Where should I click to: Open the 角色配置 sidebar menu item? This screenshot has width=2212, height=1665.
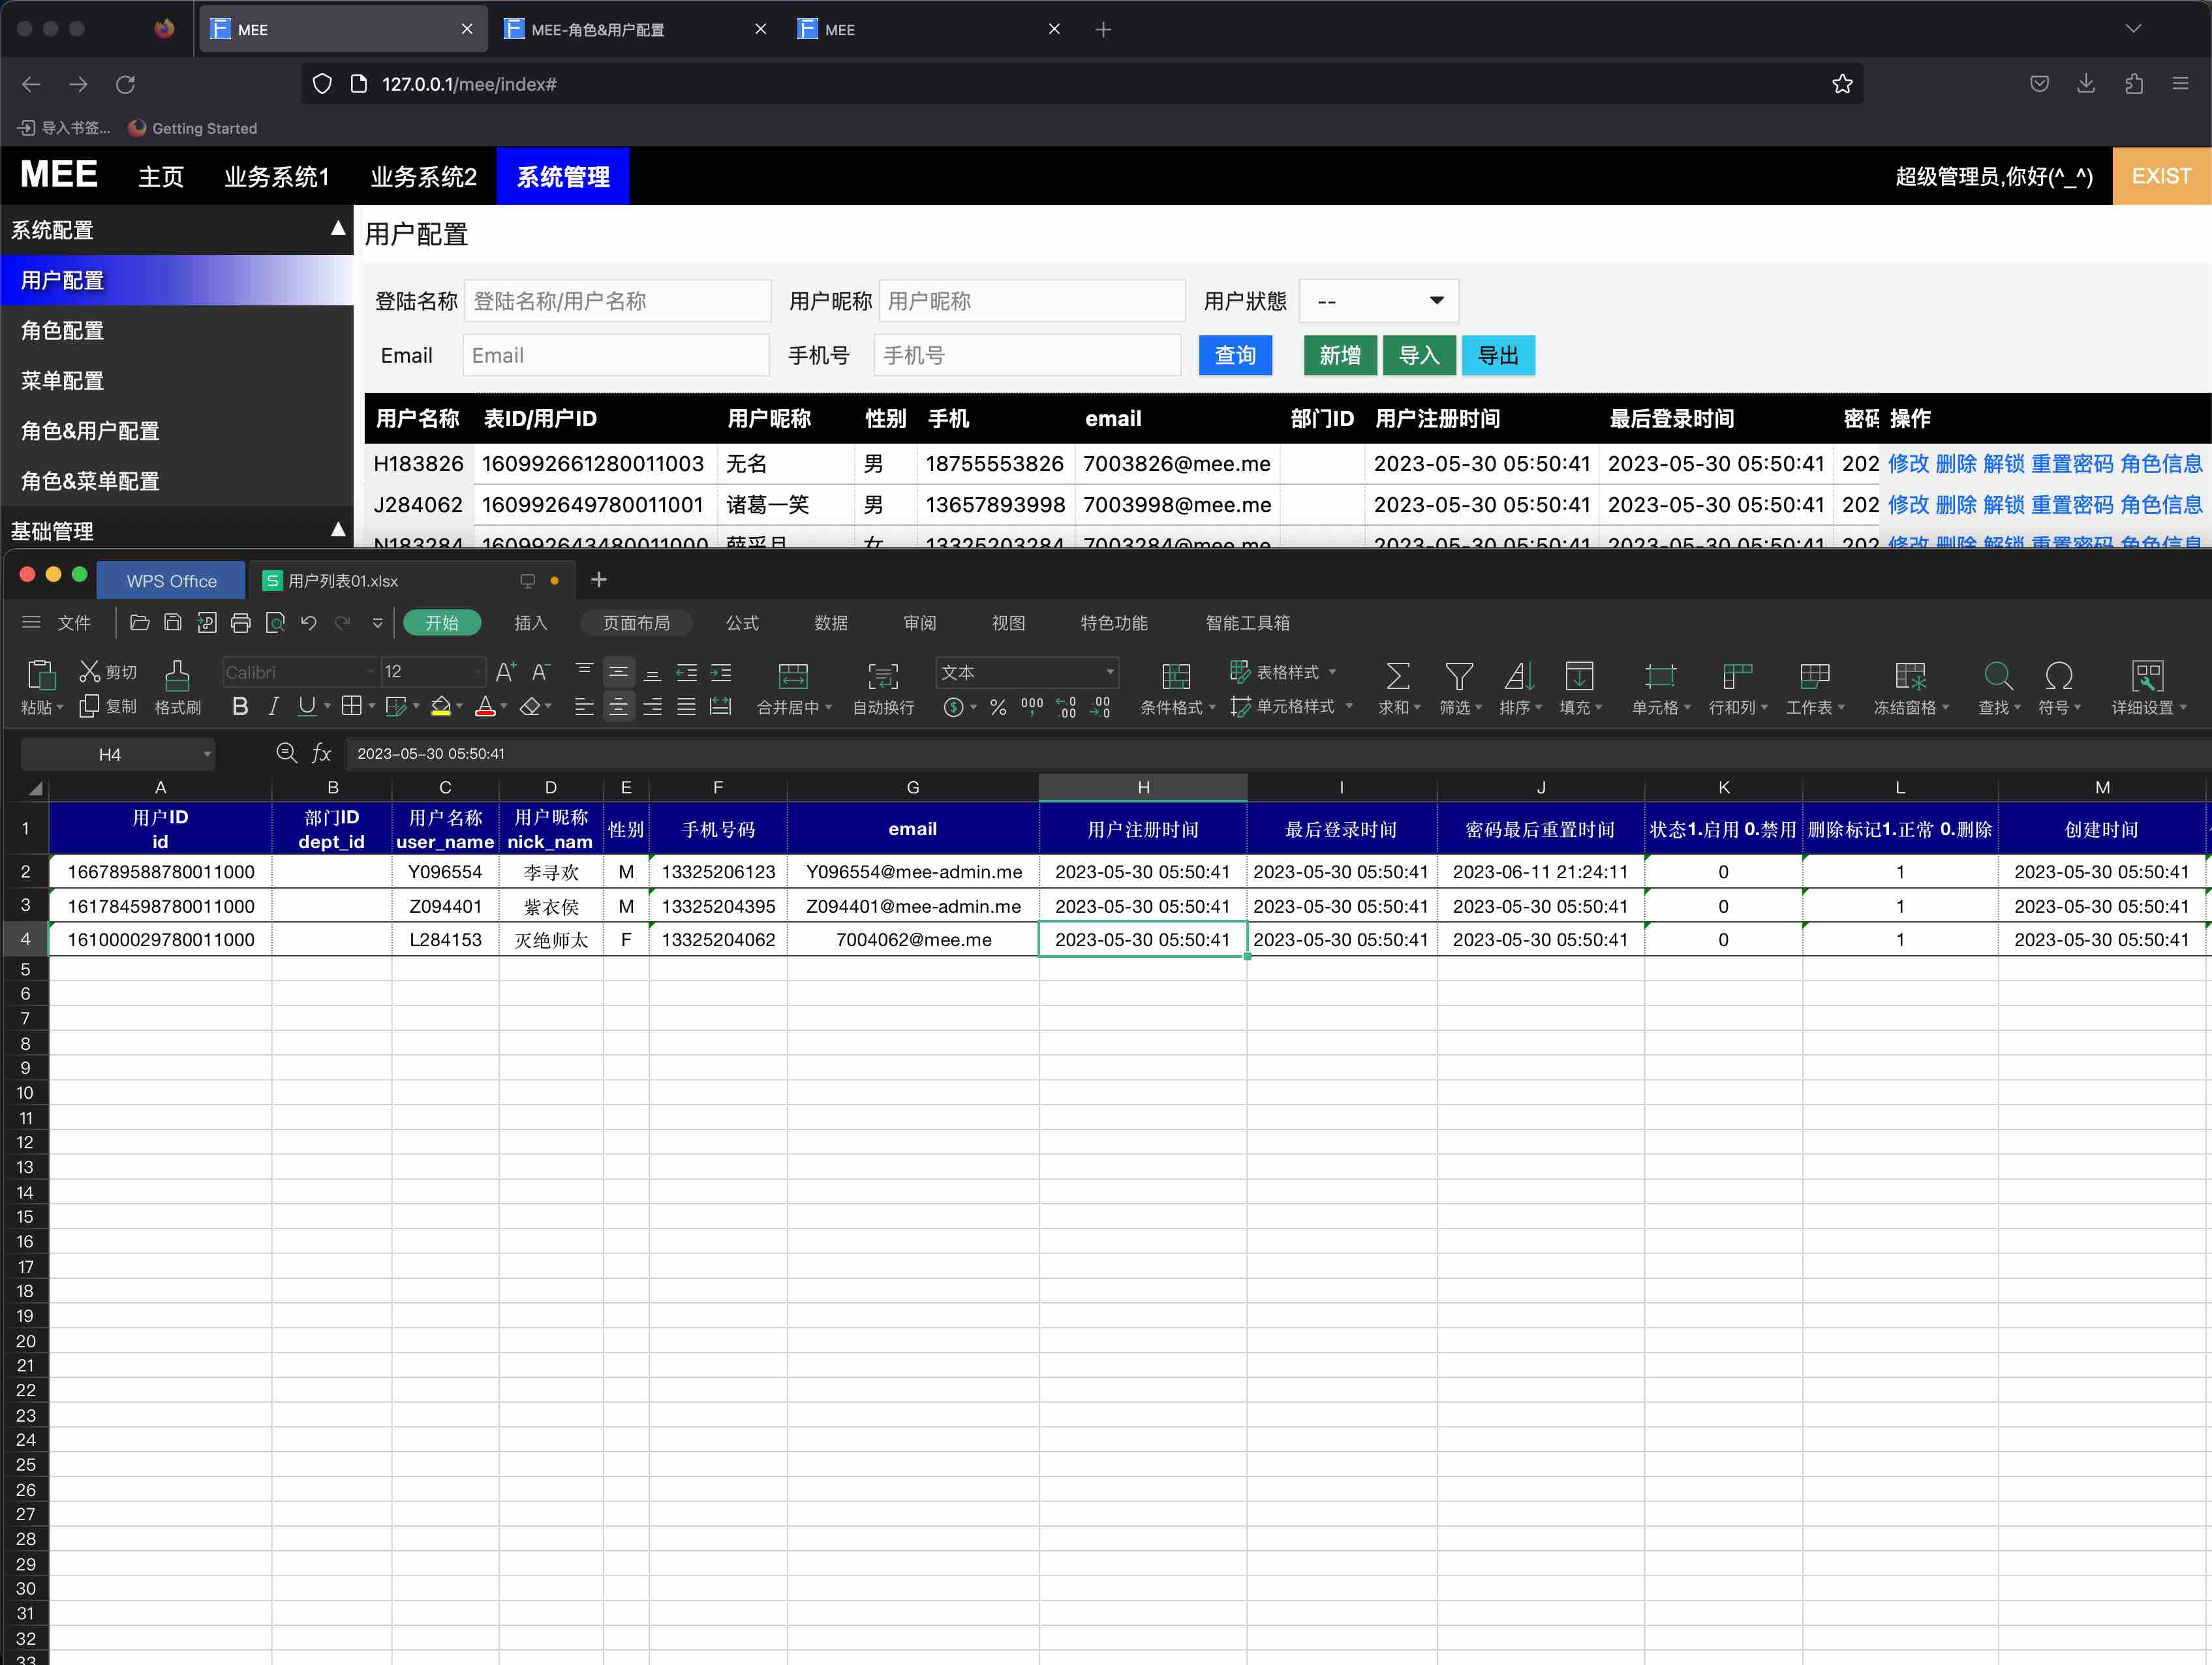pyautogui.click(x=62, y=331)
